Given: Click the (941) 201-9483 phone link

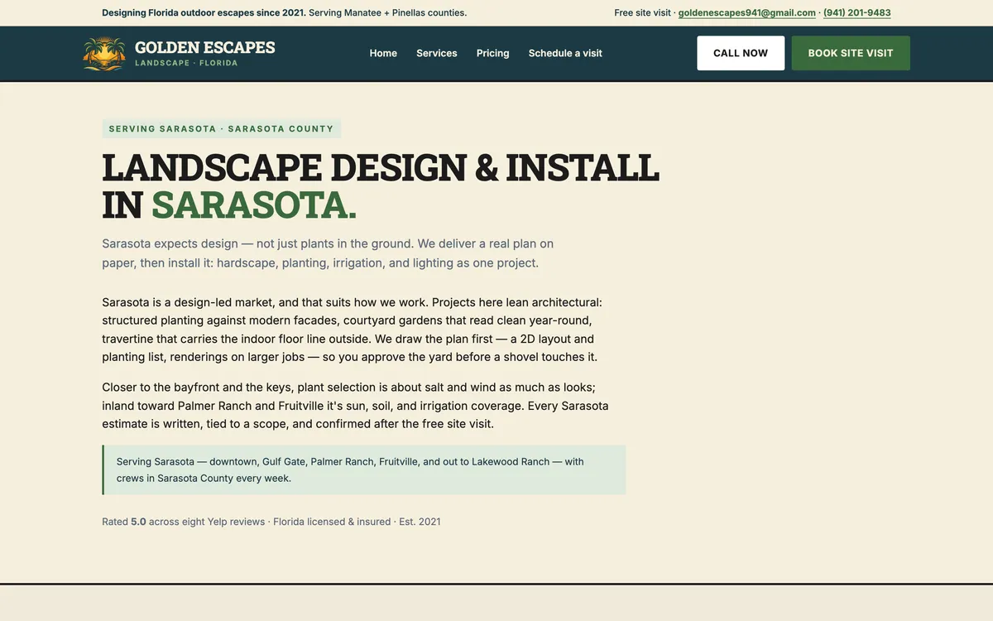Looking at the screenshot, I should pyautogui.click(x=857, y=12).
